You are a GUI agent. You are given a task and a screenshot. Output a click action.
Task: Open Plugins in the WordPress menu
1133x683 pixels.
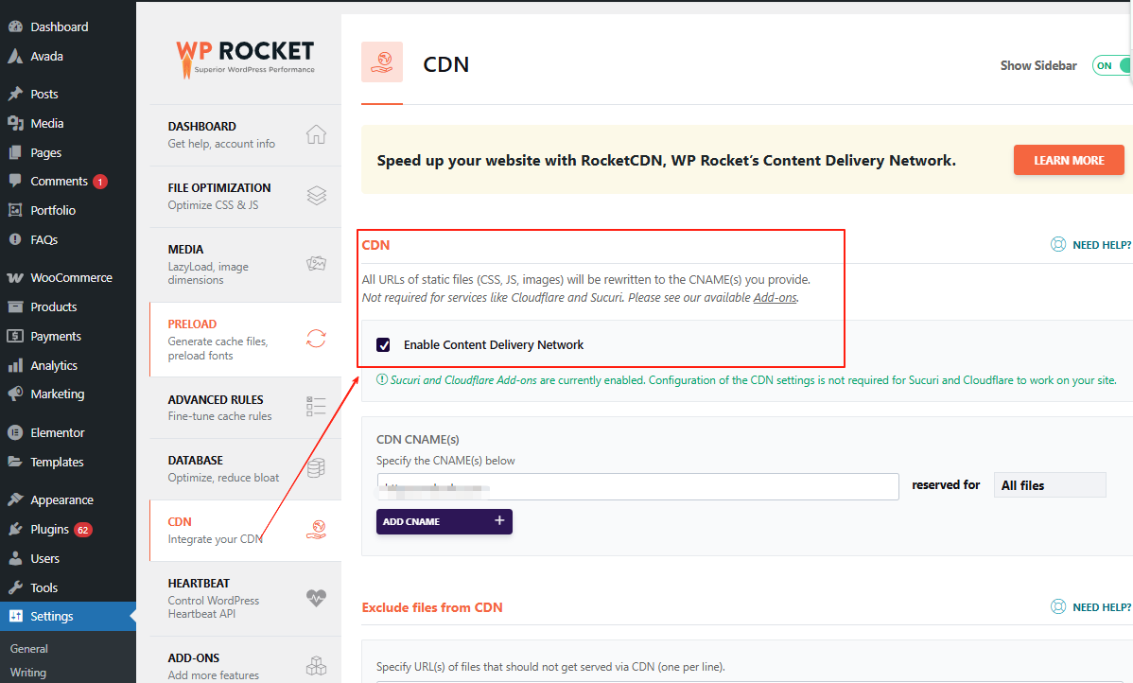pos(49,530)
